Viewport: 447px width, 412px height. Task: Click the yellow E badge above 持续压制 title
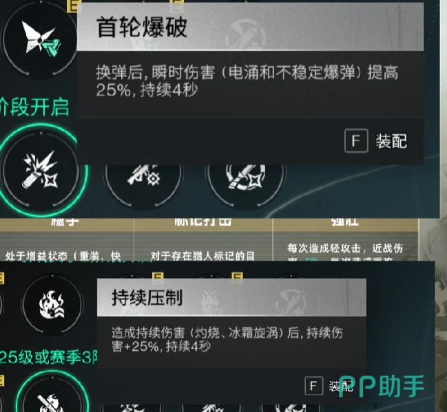[x=158, y=278]
